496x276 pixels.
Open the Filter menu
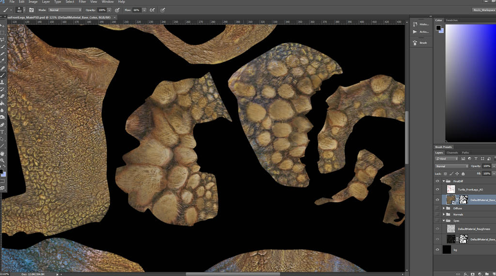82,1
